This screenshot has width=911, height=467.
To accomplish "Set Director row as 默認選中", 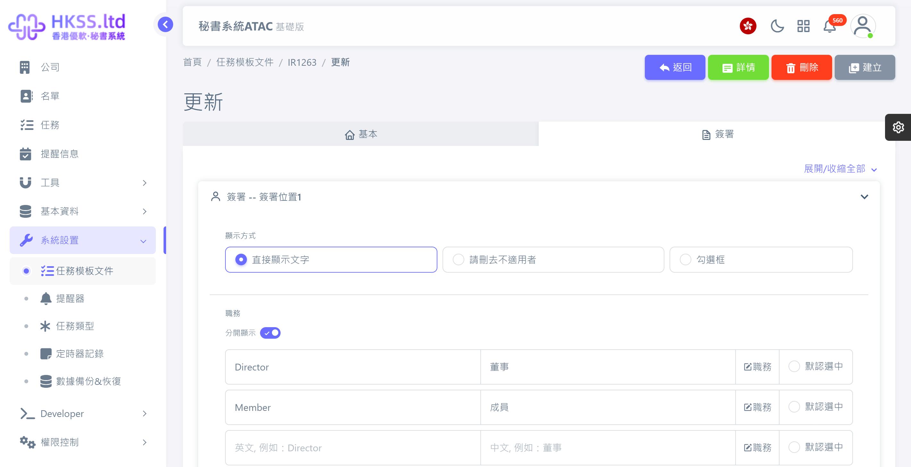I will pos(794,367).
